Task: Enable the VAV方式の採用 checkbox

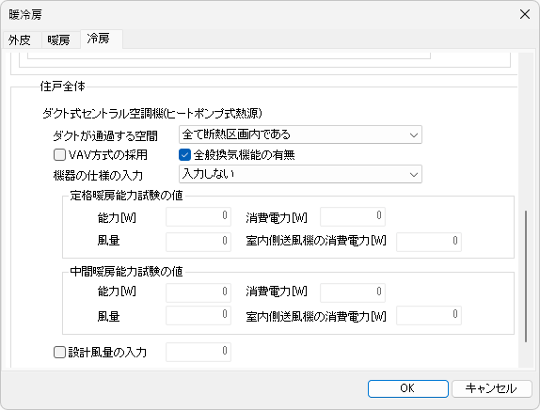Action: [59, 155]
